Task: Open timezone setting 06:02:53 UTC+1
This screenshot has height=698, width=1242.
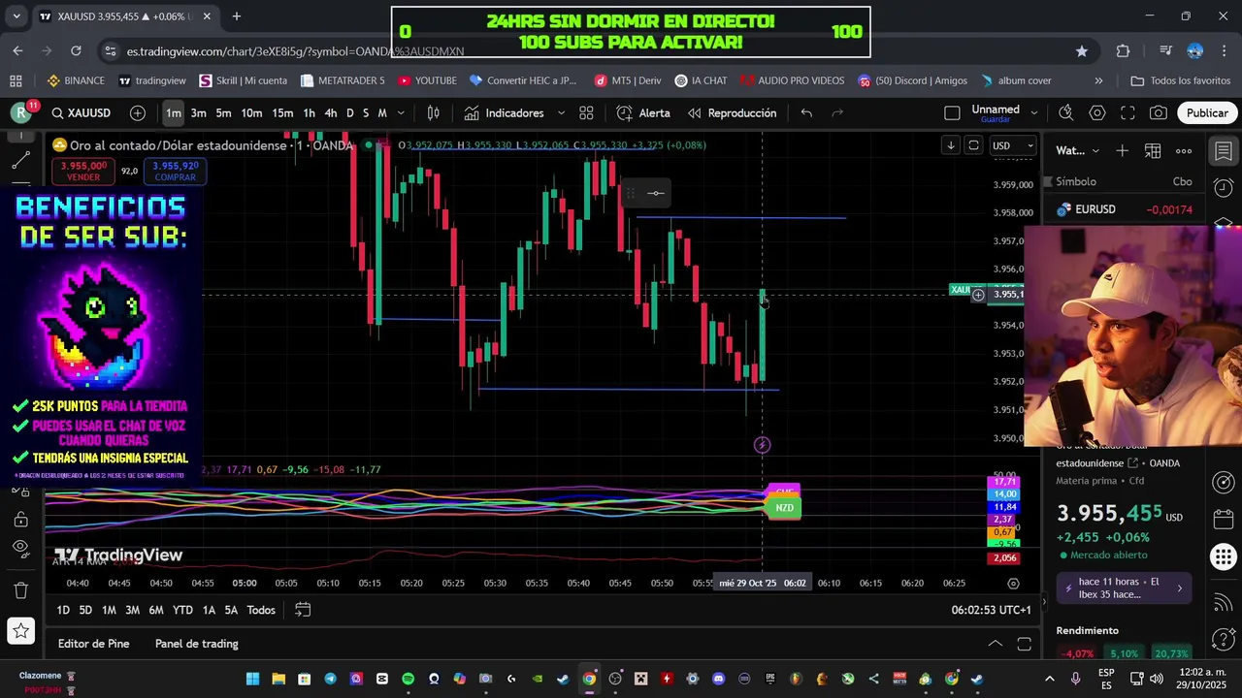Action: 991,610
